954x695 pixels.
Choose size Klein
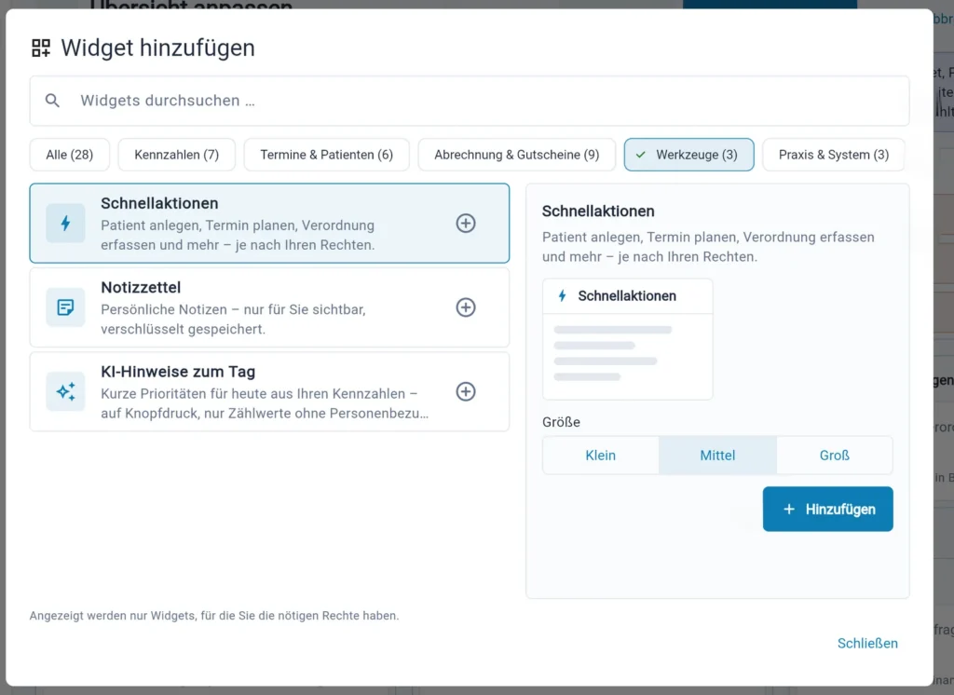click(601, 456)
